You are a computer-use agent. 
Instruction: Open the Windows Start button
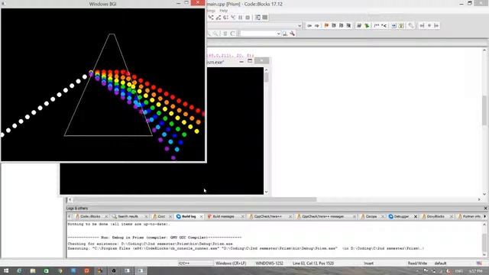click(x=6, y=271)
